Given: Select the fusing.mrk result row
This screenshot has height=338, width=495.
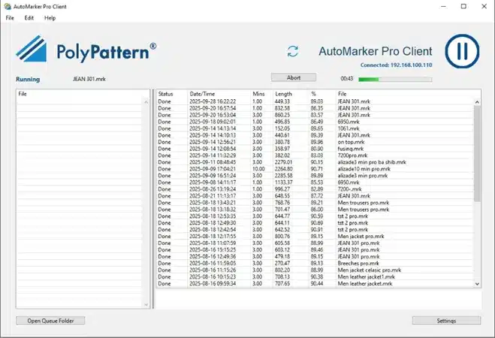Looking at the screenshot, I should [315, 149].
